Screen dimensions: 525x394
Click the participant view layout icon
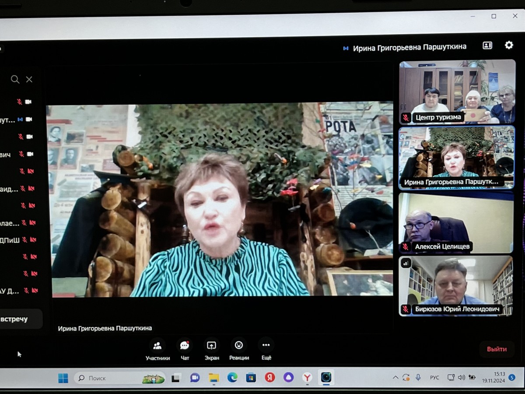point(487,46)
